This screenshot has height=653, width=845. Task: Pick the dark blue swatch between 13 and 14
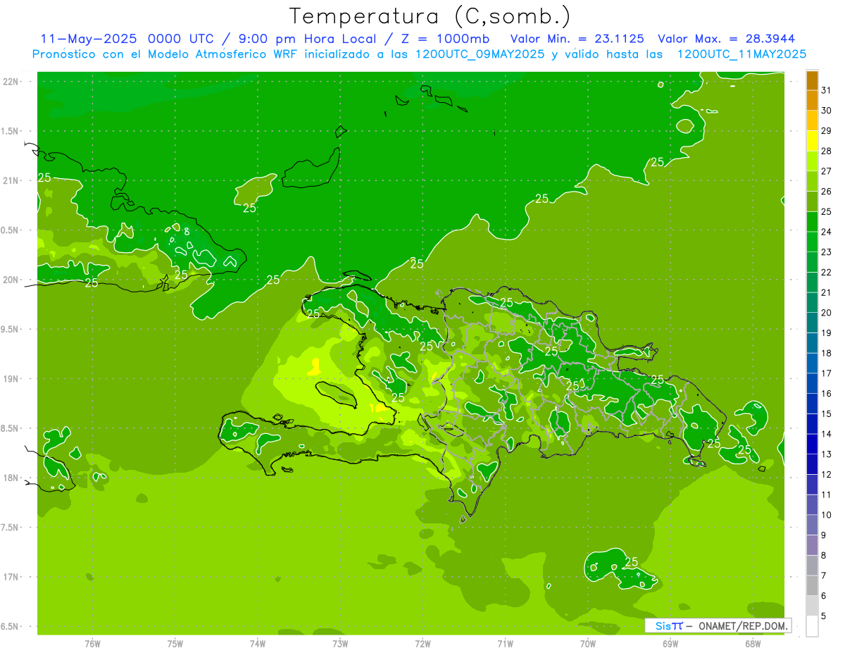pyautogui.click(x=812, y=444)
